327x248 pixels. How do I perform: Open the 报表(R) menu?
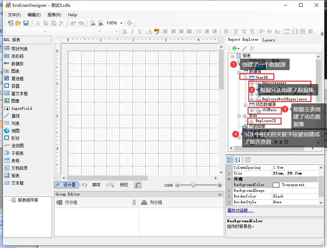point(54,15)
